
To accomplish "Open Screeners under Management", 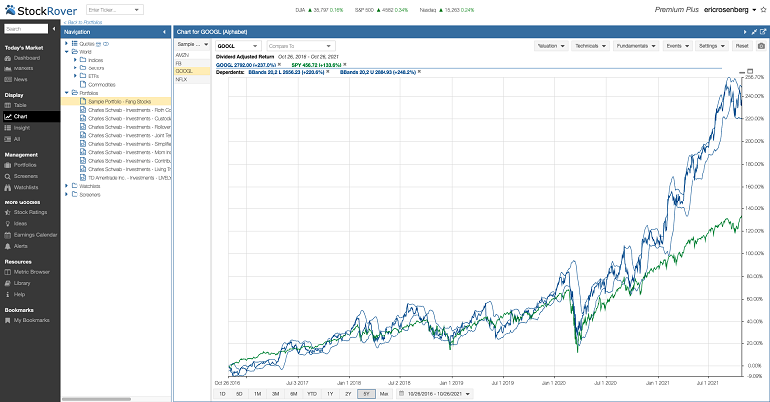I will pos(21,176).
